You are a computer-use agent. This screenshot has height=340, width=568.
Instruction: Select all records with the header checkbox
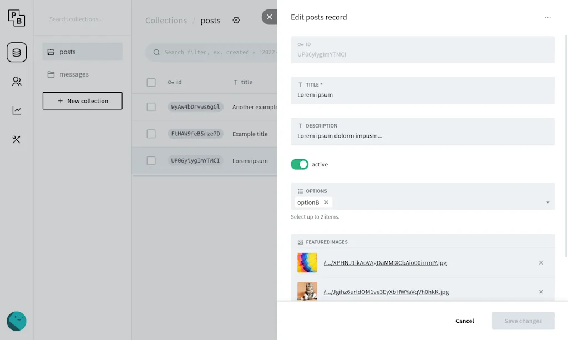click(x=151, y=82)
